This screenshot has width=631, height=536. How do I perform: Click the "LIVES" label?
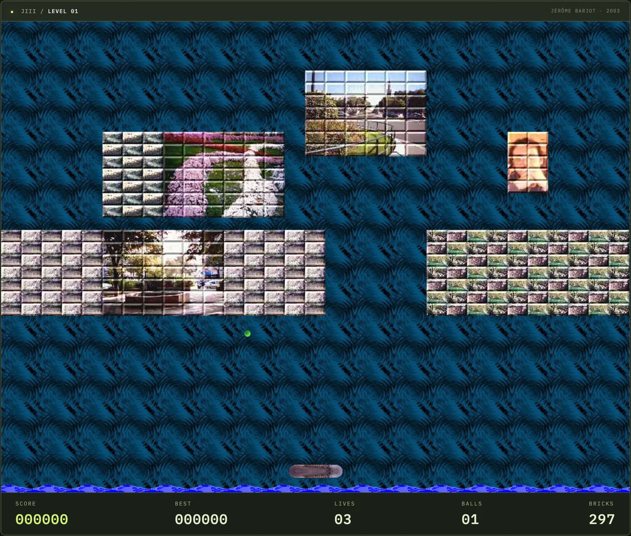(344, 504)
